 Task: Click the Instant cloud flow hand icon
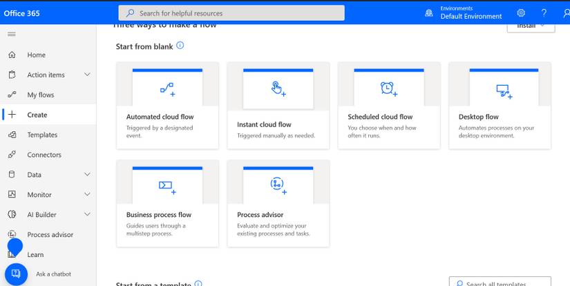point(278,88)
